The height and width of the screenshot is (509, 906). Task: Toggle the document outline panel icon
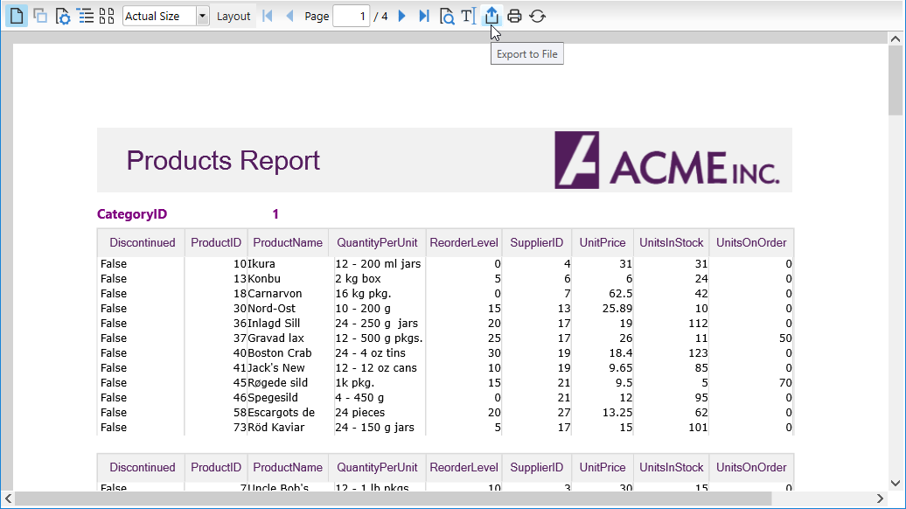(85, 16)
